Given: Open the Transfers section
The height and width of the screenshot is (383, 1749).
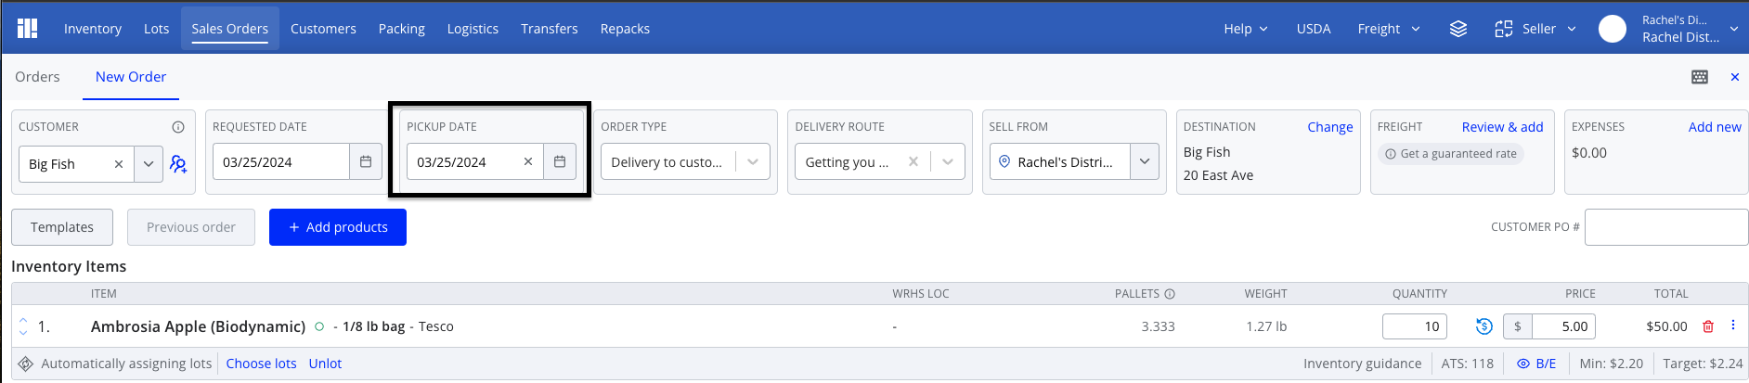Looking at the screenshot, I should coord(550,29).
